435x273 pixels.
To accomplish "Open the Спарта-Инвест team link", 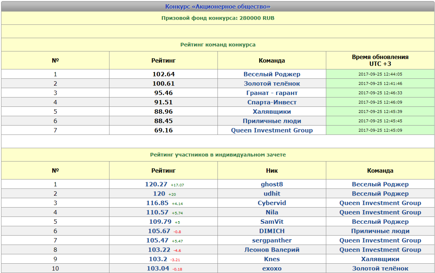I will pyautogui.click(x=272, y=102).
